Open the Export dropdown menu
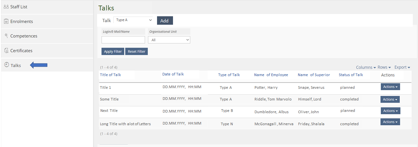Viewport: 418px width, 147px height. (x=402, y=67)
